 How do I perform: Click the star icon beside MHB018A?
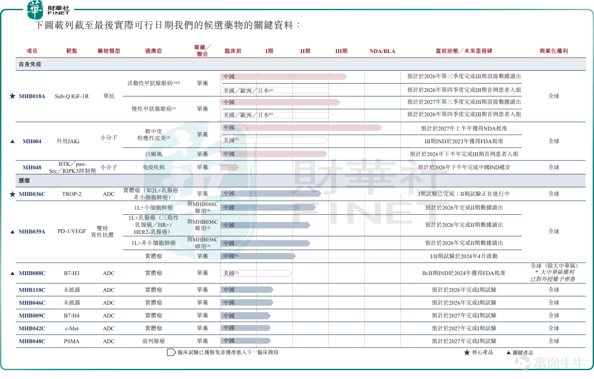12,96
